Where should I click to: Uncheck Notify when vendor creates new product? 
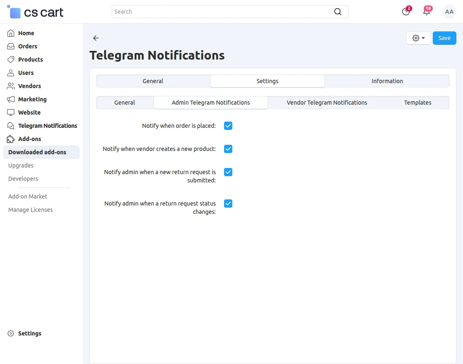[228, 149]
